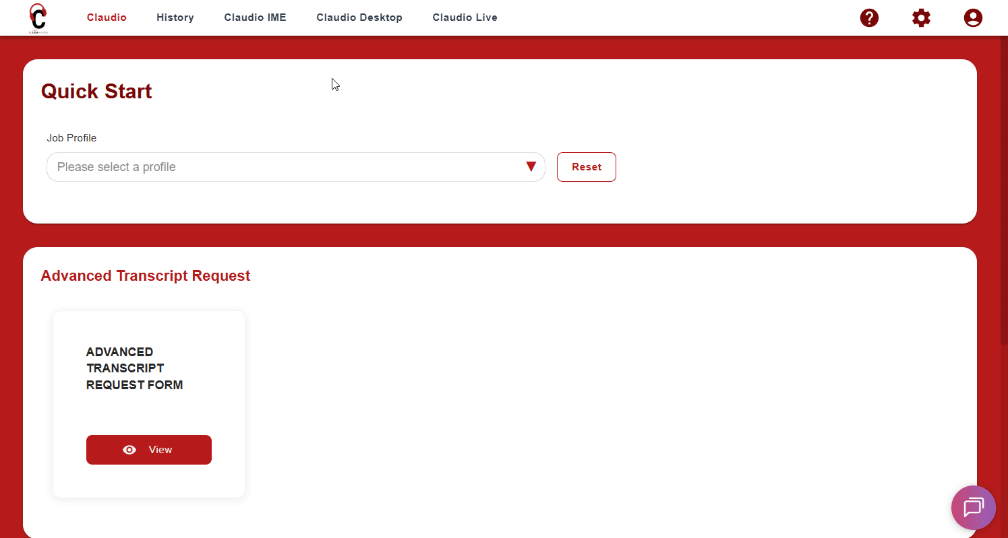Navigate to Claudio Desktop
The width and height of the screenshot is (1008, 538).
[x=359, y=18]
